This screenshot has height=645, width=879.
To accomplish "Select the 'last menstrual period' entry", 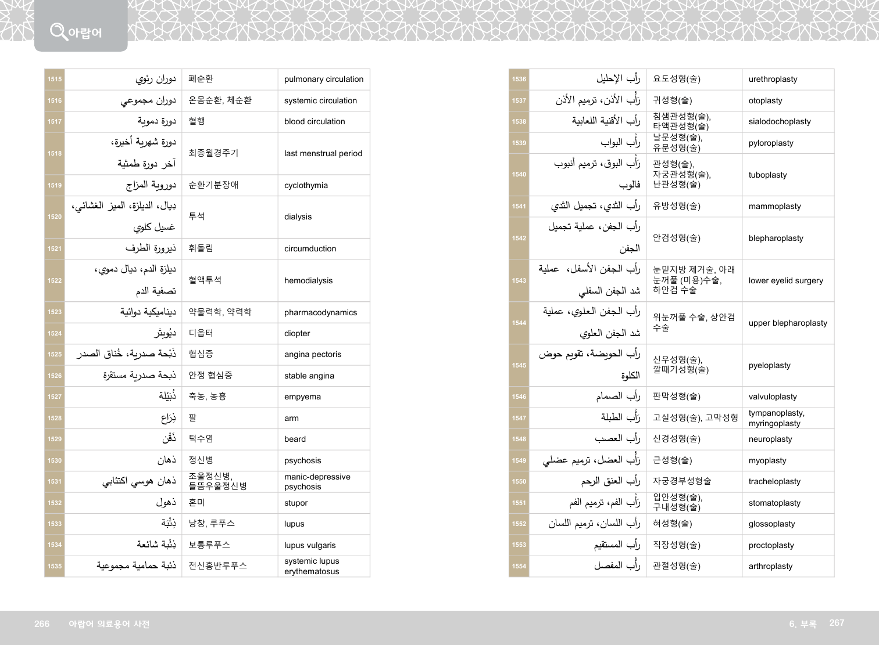I will pos(323,153).
